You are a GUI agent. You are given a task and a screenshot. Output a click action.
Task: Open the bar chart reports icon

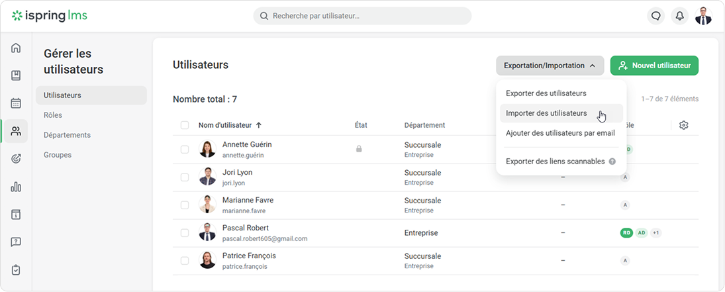(x=16, y=187)
